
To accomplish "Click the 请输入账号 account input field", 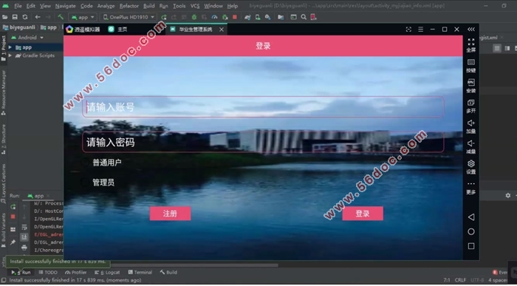I will click(263, 107).
